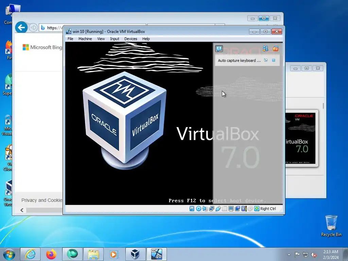Open Internet Explorer from the taskbar
This screenshot has width=348, height=261.
click(x=30, y=254)
